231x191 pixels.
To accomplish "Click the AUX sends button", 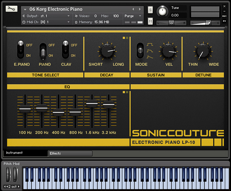I will coord(224,16).
